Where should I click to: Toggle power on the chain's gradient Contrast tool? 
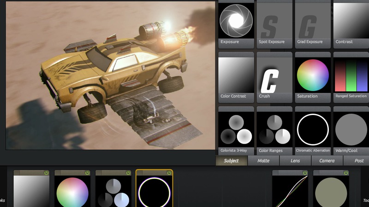pos(47,173)
